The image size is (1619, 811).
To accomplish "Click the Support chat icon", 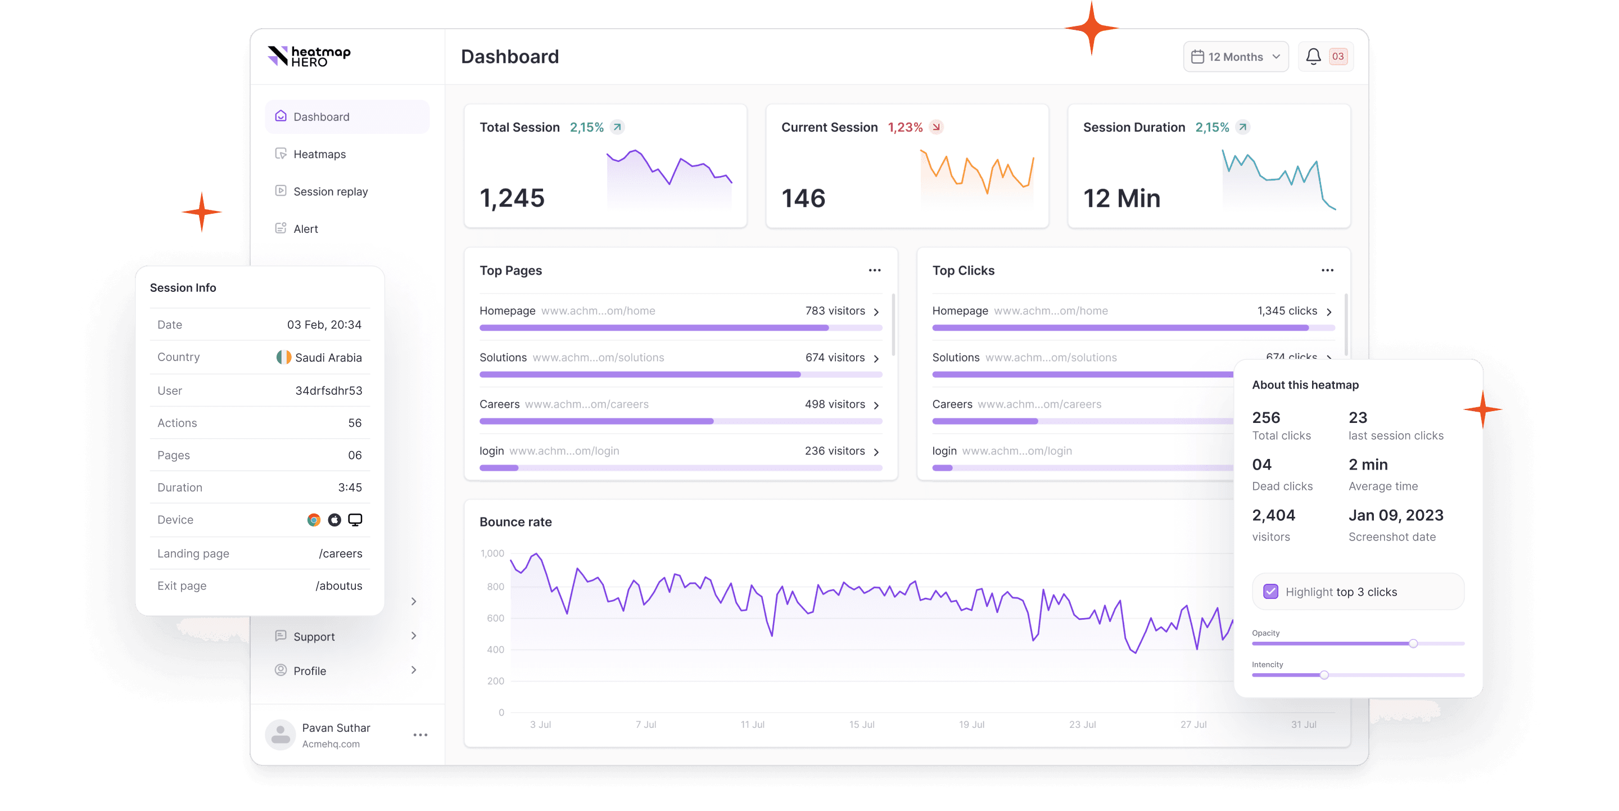I will (281, 636).
